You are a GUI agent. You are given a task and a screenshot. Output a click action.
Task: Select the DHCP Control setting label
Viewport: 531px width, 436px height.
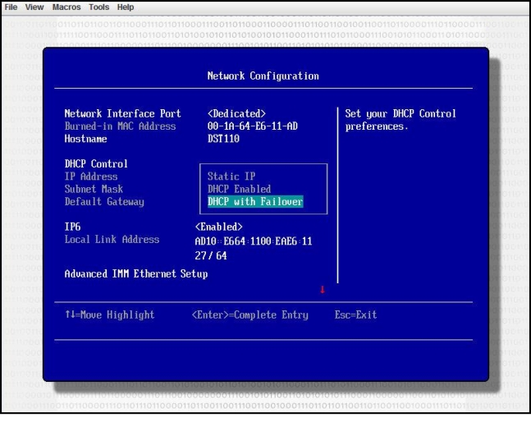click(96, 164)
